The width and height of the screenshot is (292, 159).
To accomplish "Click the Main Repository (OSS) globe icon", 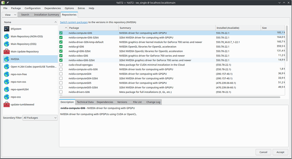I will click(7, 44).
